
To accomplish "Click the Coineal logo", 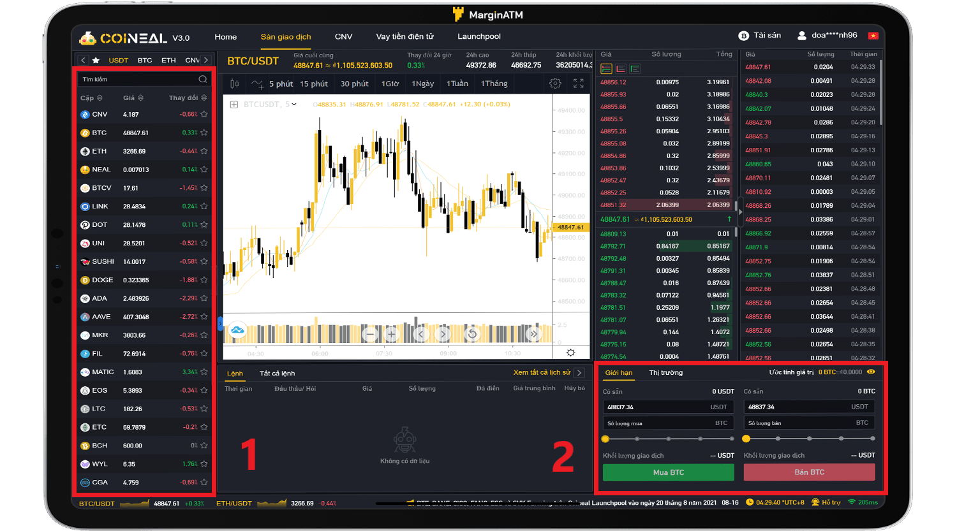I will pos(123,38).
